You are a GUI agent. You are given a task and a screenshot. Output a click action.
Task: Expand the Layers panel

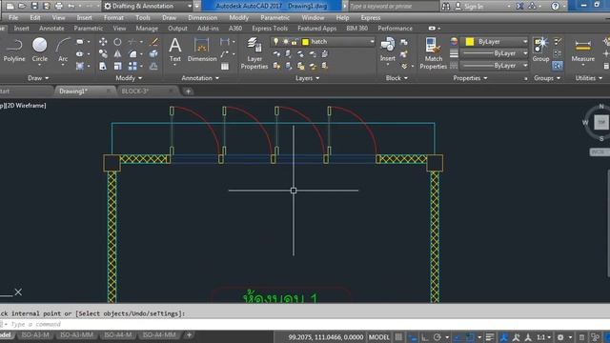[307, 78]
